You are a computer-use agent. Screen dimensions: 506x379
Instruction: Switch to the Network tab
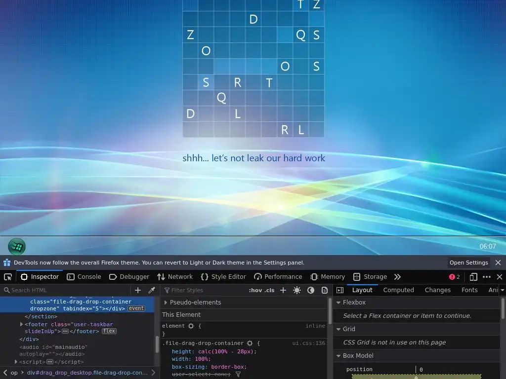(175, 277)
